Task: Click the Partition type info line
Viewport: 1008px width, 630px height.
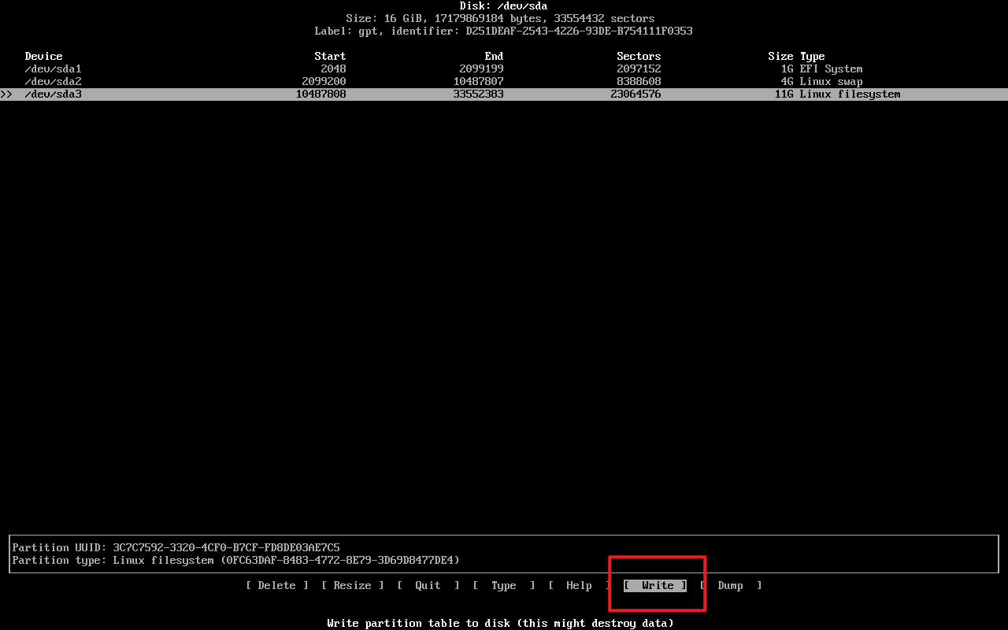Action: [236, 560]
